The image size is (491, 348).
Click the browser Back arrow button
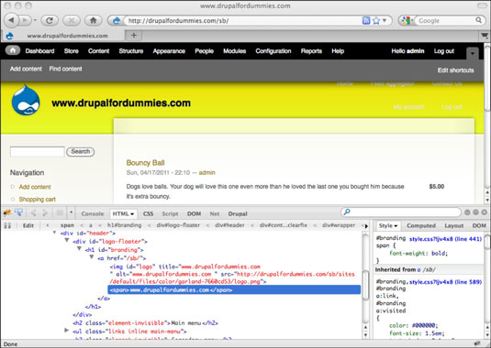pos(12,20)
